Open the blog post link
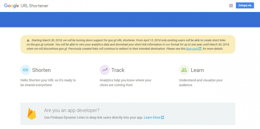260x129 pixels. [192, 49]
